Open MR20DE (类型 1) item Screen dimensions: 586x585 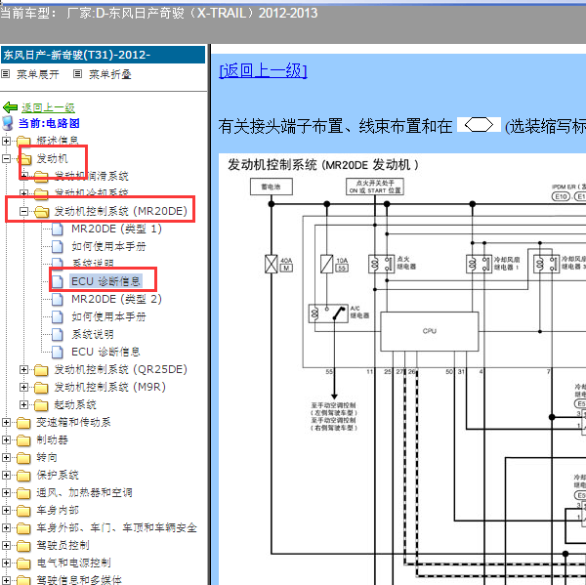(116, 229)
